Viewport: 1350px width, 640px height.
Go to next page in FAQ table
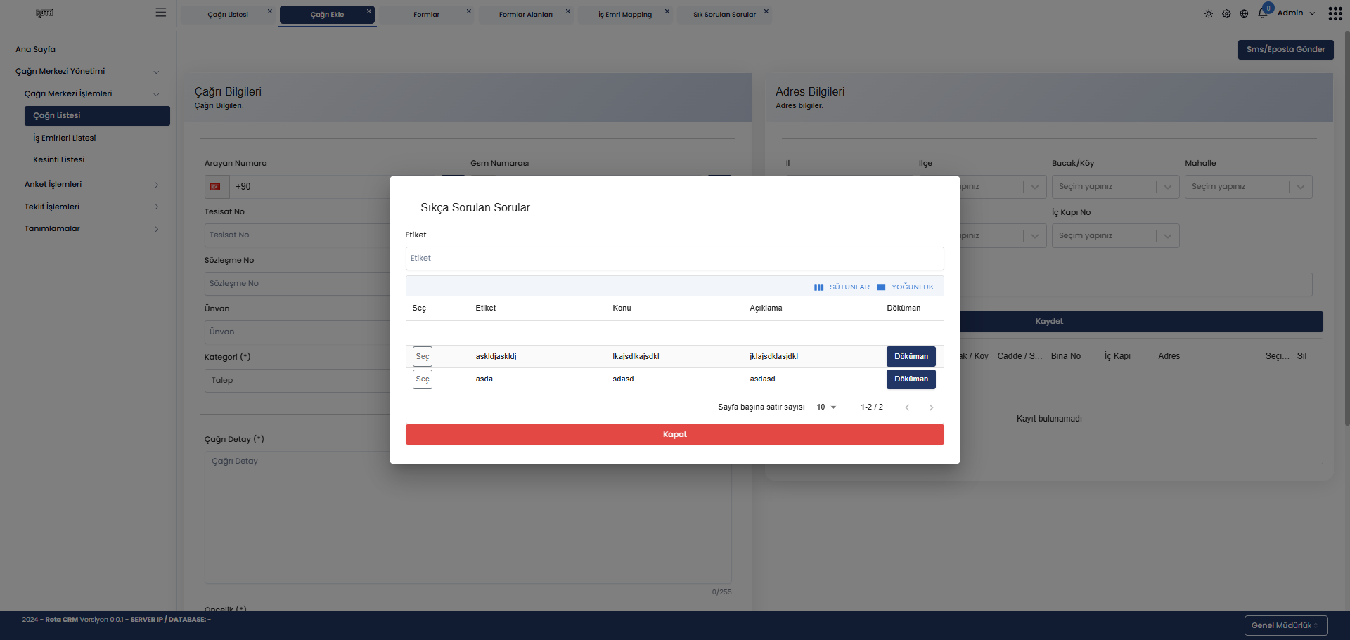coord(931,407)
